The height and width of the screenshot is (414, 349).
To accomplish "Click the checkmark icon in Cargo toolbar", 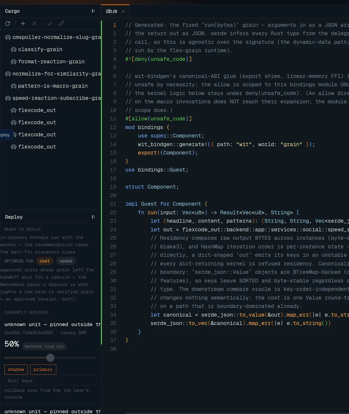I will [x=50, y=24].
